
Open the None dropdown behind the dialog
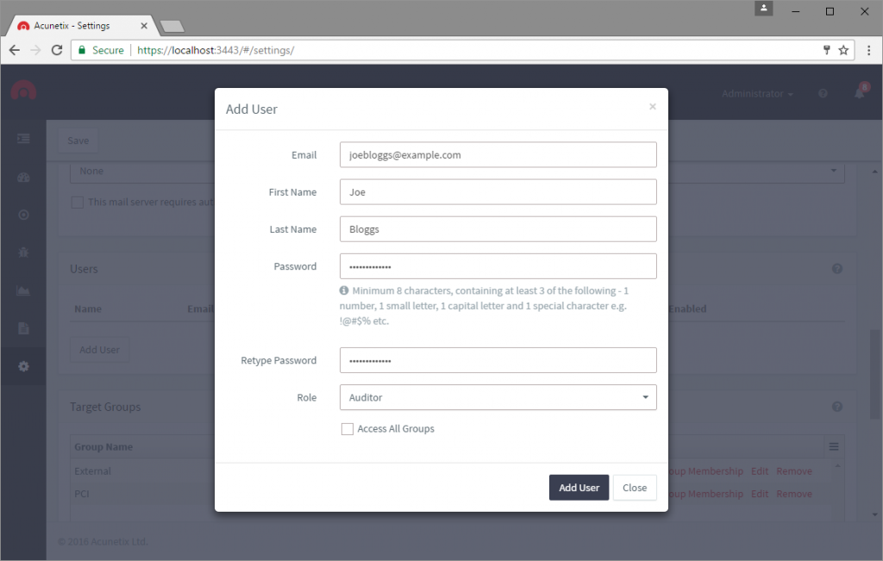[x=457, y=171]
